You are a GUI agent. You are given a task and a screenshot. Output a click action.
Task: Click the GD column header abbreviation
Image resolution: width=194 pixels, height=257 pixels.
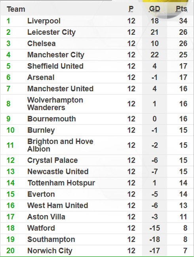coord(154,9)
